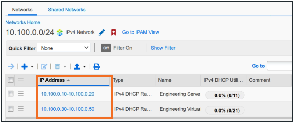Click the blue arrow Open icon
Viewport: 294px width, 123px height.
11,67
